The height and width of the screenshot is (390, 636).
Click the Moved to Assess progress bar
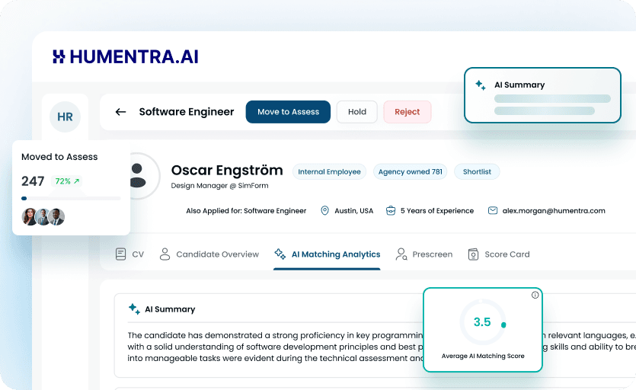pyautogui.click(x=71, y=199)
